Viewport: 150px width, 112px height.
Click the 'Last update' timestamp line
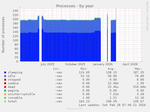coord(112,105)
